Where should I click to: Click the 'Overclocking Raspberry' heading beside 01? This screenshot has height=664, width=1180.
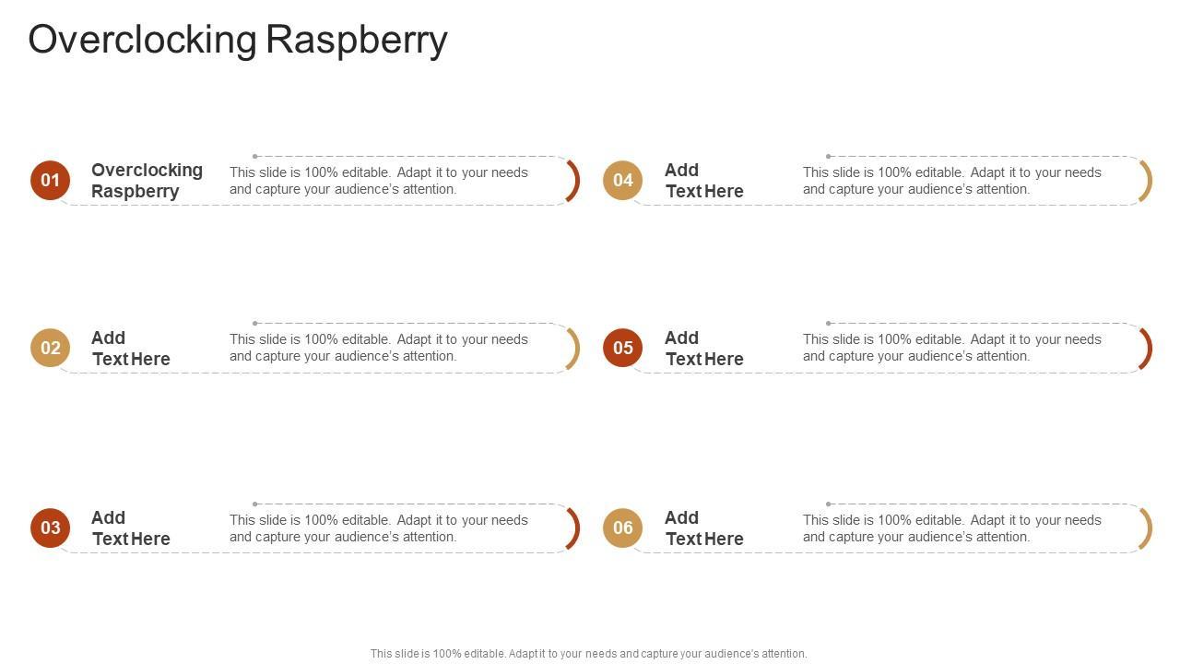coord(147,181)
